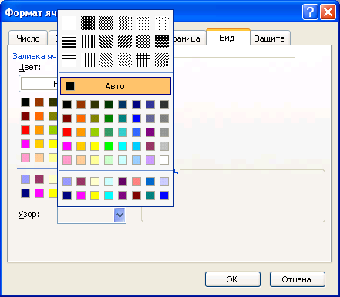Pick neon bright green swatch in popup
Viewport: 340px width, 297px height.
(x=109, y=146)
